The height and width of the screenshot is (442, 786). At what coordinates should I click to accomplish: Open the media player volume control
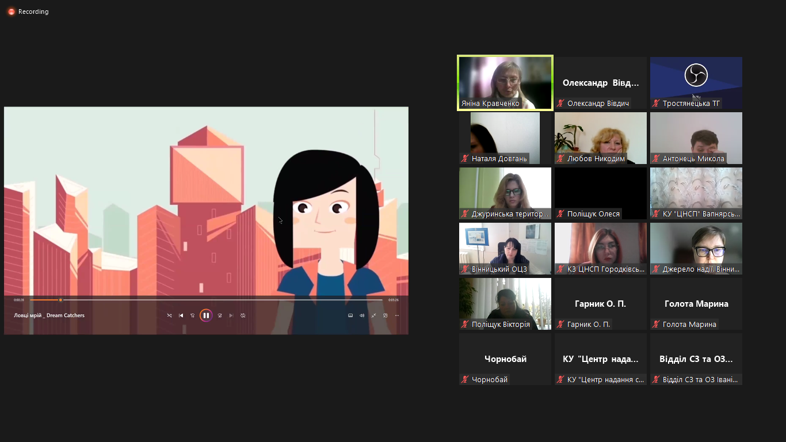coord(362,315)
